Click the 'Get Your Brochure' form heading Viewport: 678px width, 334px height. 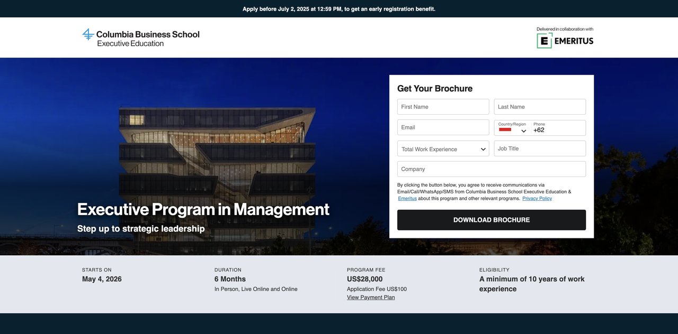435,89
